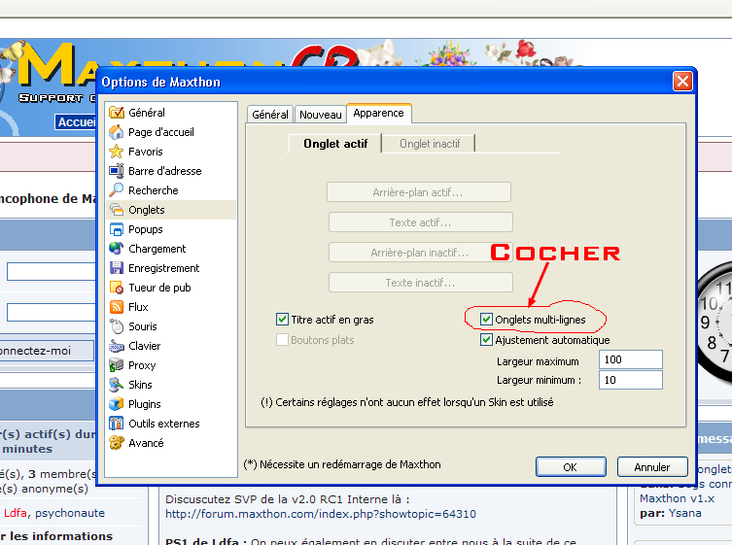Click the Recherche magnifier icon

click(117, 190)
